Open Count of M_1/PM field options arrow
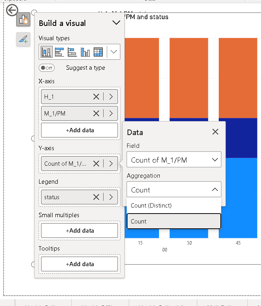This screenshot has width=261, height=306. 111,163
